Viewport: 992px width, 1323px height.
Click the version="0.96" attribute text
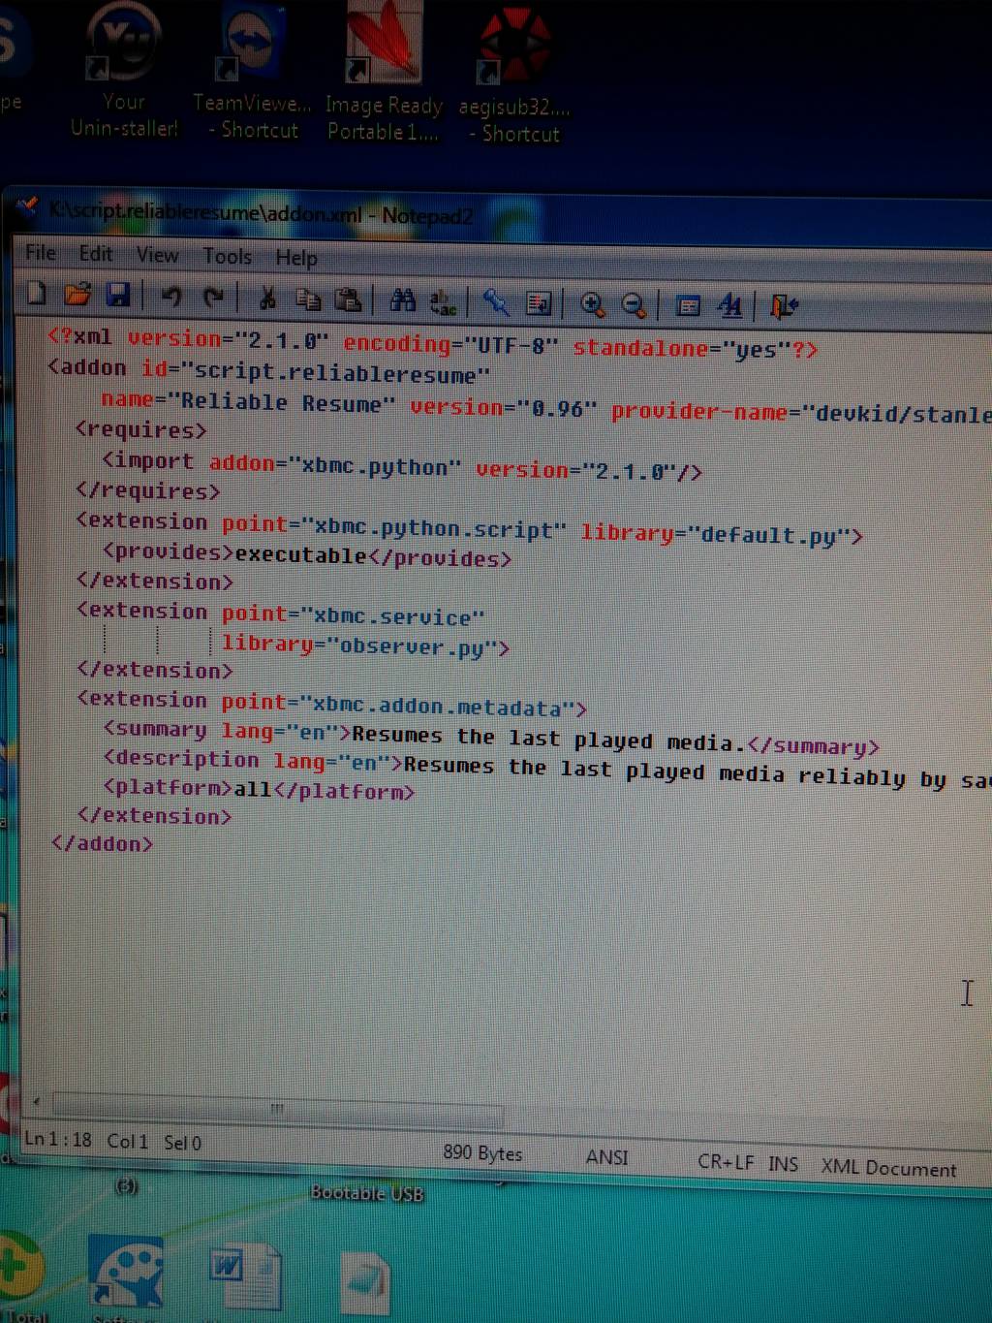click(504, 407)
